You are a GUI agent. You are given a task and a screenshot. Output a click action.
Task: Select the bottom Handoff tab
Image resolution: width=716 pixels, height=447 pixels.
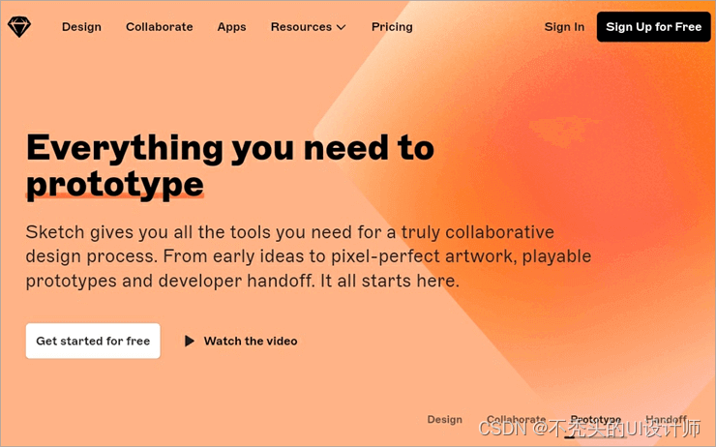tap(667, 419)
